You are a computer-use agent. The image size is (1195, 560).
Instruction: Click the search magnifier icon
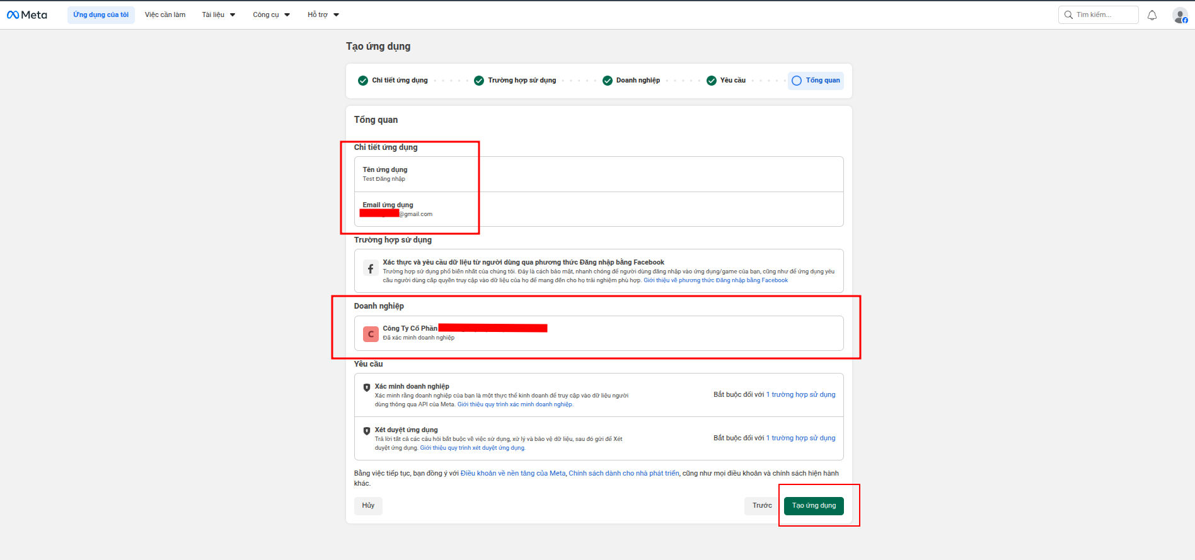pos(1068,14)
